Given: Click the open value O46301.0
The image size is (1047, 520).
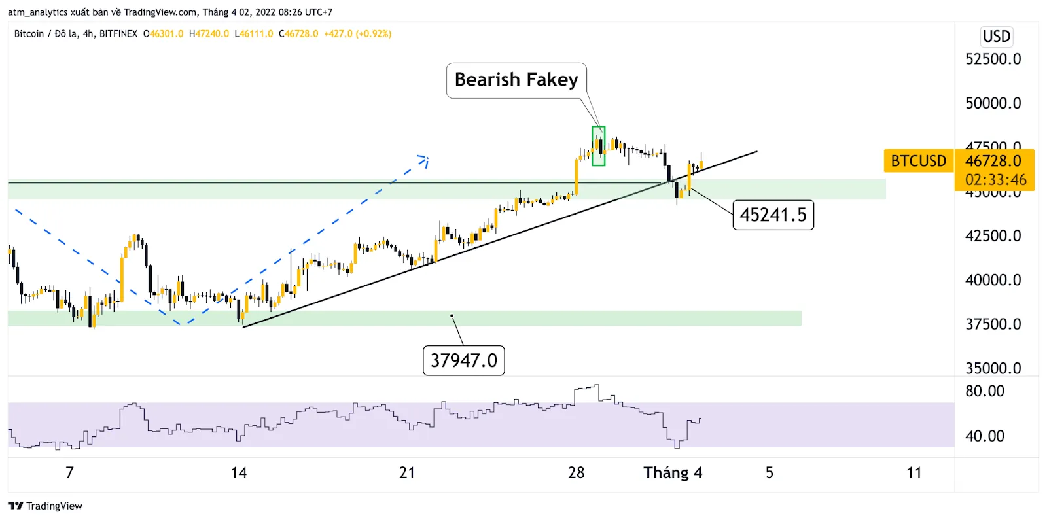Looking at the screenshot, I should coord(164,33).
